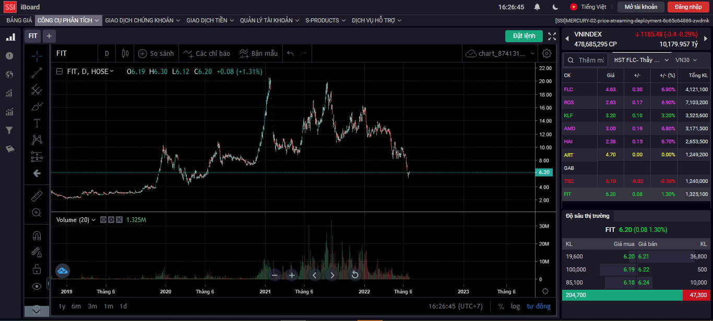This screenshot has width=713, height=321.
Task: Zoom out chart with minus button
Action: tap(275, 275)
